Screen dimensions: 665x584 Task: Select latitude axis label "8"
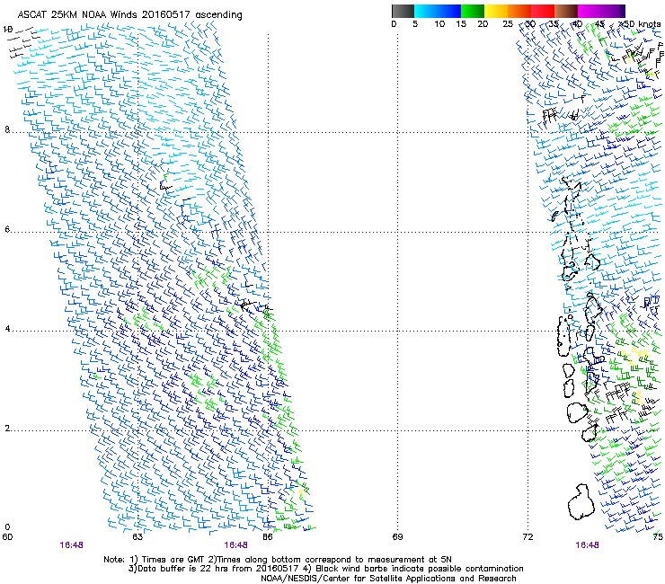[x=7, y=129]
